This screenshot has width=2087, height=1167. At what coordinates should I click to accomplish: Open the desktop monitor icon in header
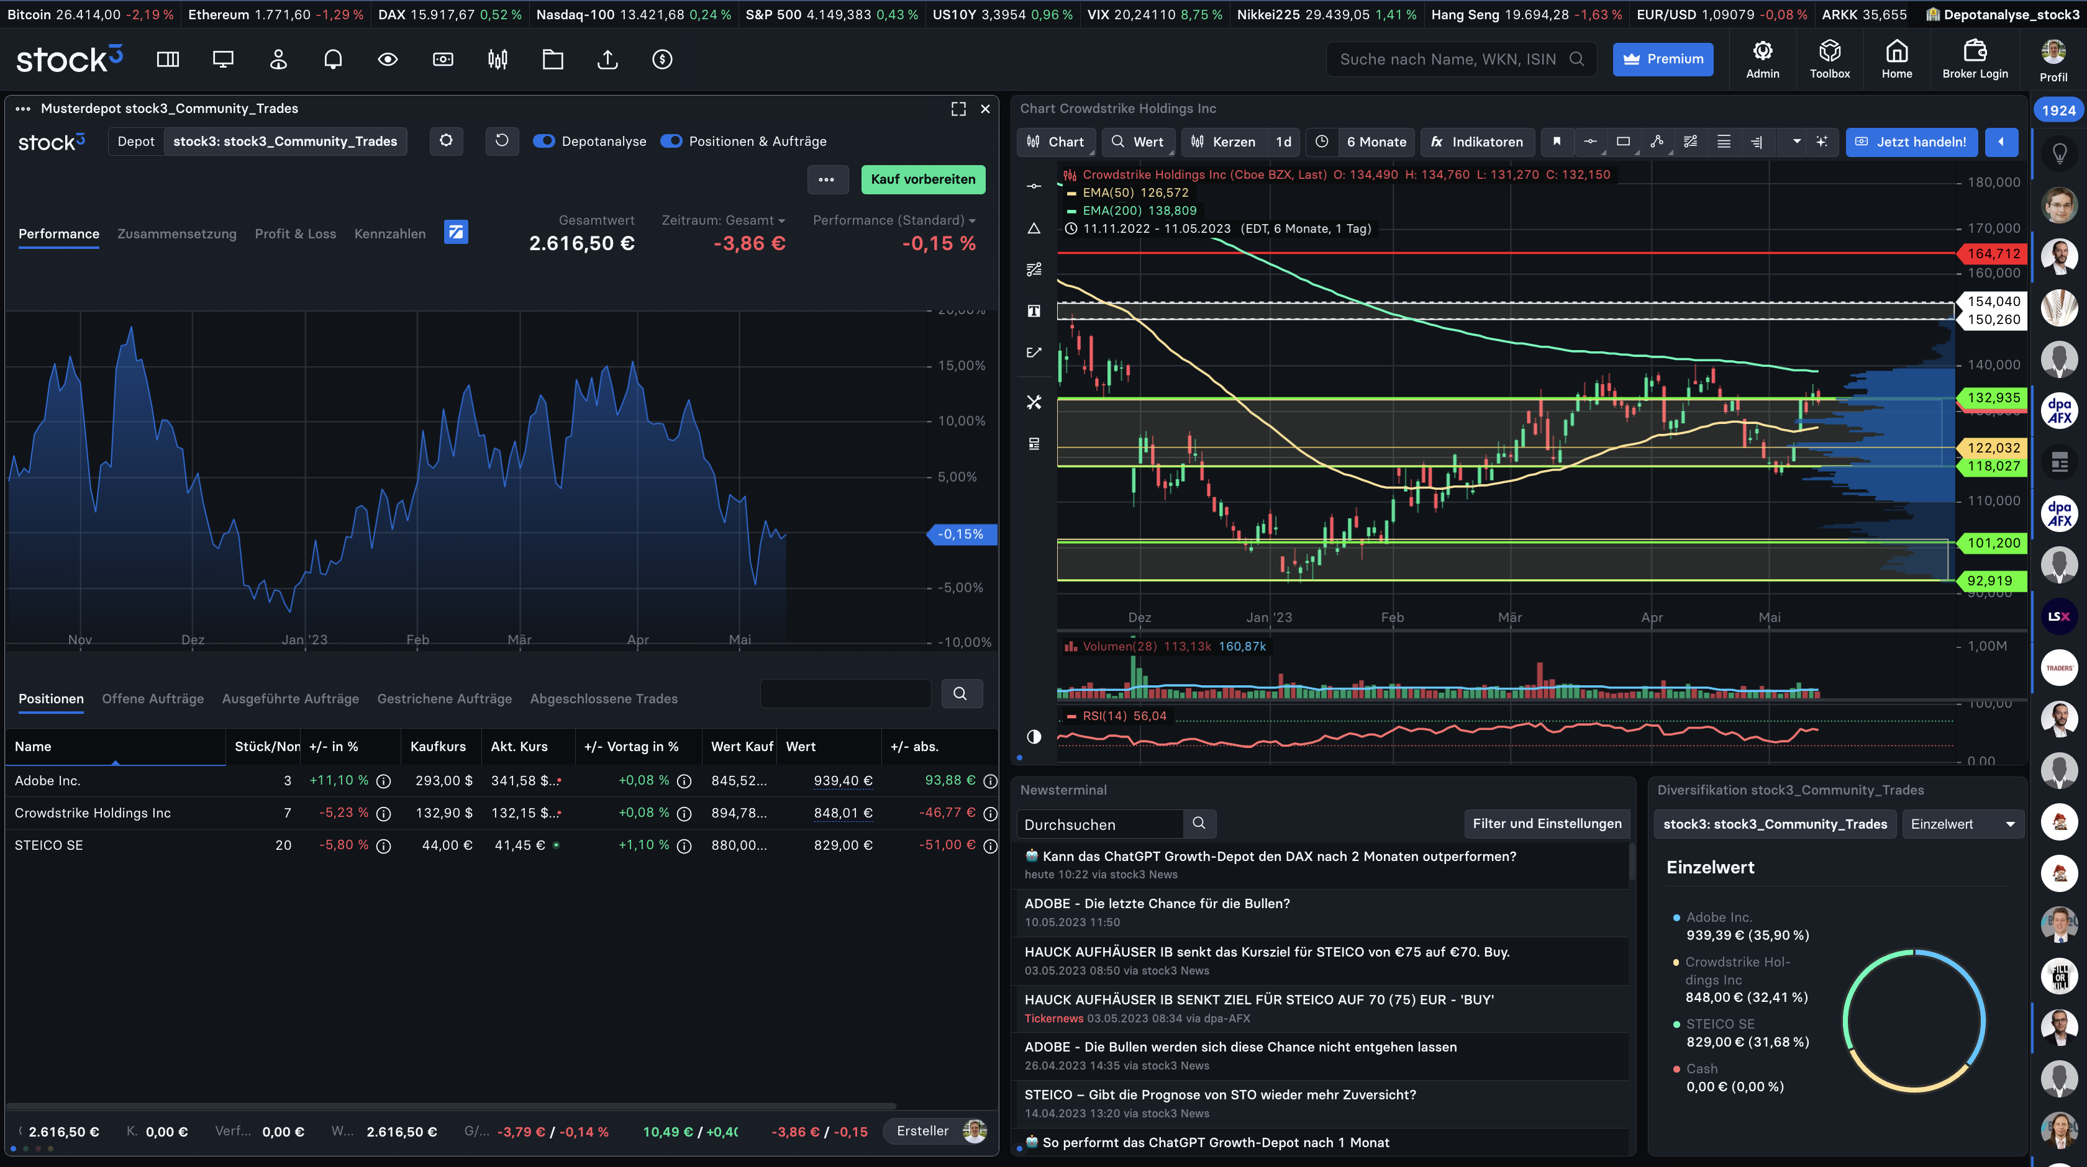click(x=223, y=59)
